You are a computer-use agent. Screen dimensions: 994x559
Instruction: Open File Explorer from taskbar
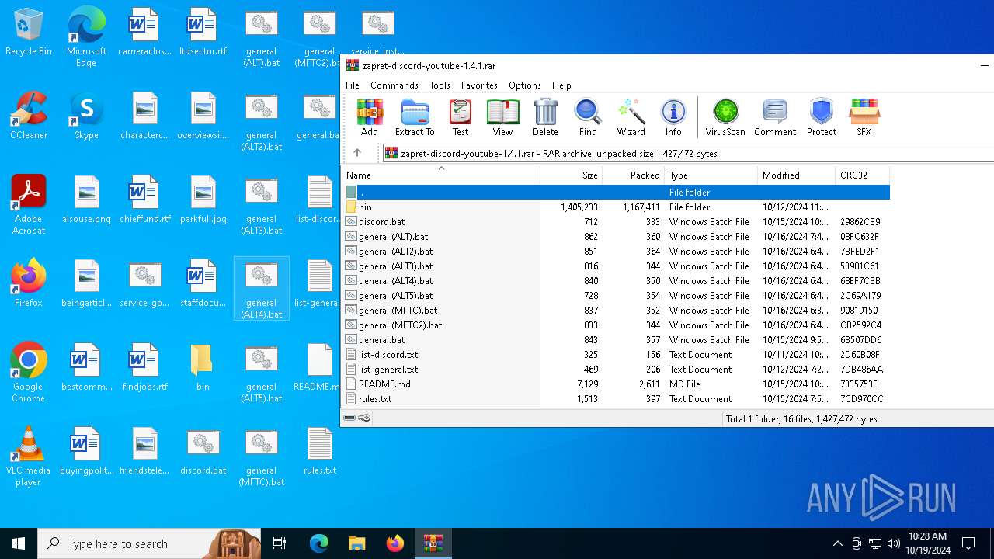pyautogui.click(x=357, y=543)
